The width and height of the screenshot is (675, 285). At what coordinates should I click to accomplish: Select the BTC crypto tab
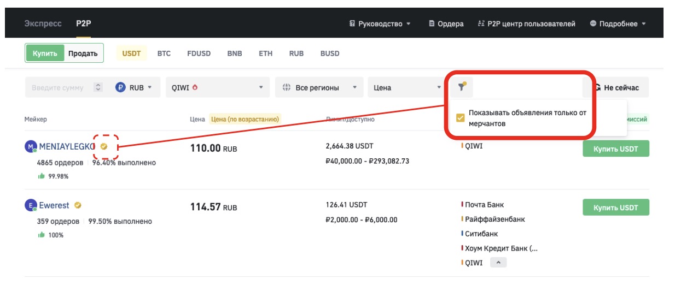(164, 54)
